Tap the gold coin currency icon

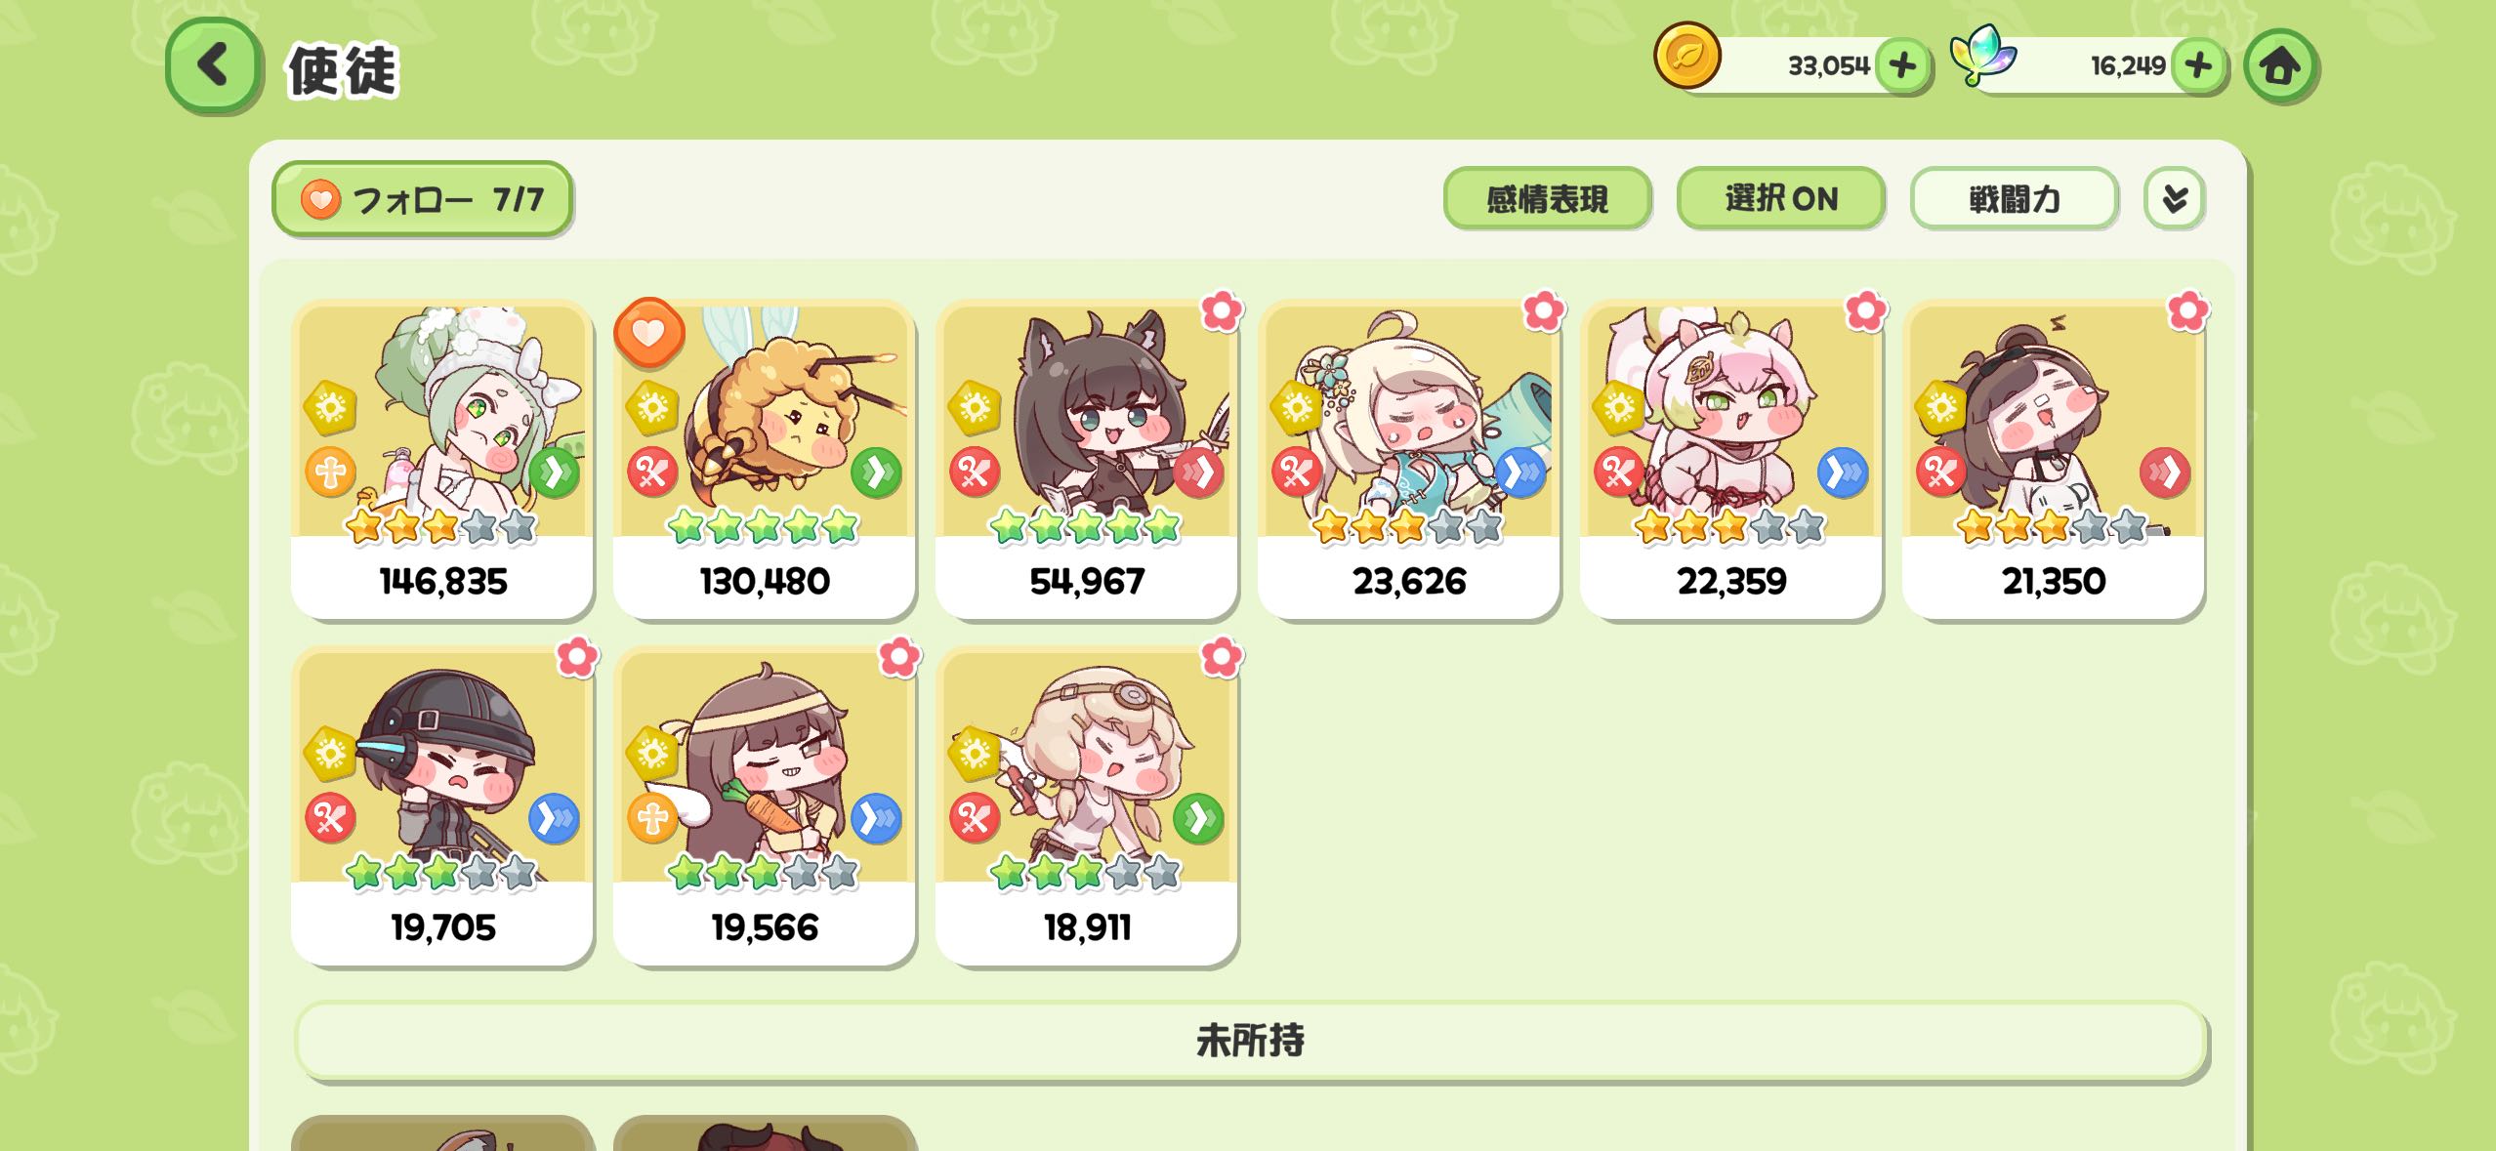pyautogui.click(x=1687, y=57)
